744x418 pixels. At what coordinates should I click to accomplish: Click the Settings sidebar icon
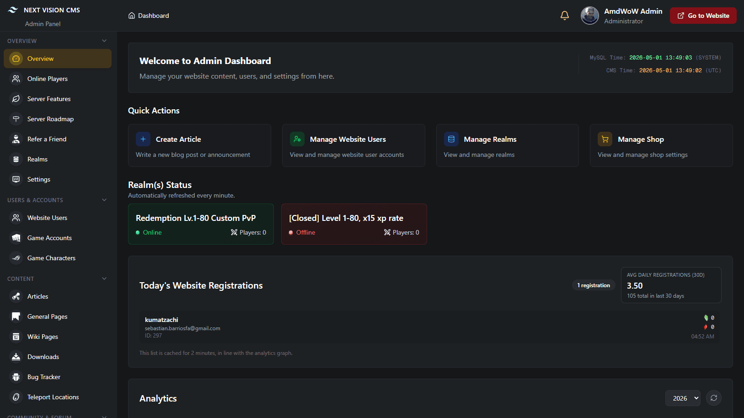coord(16,179)
